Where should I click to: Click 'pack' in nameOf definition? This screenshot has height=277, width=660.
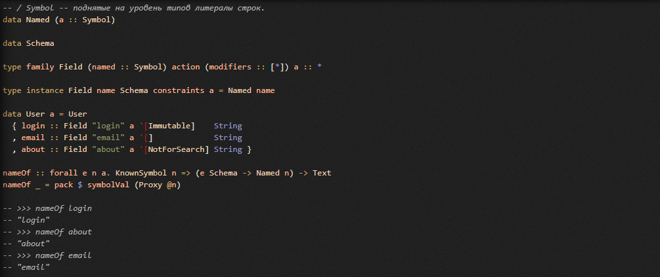[64, 185]
